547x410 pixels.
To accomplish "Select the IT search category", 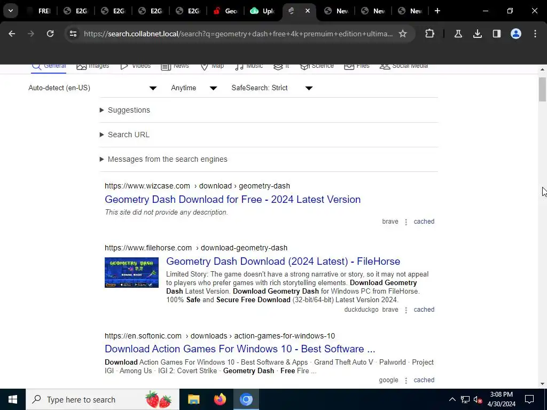I will click(281, 66).
